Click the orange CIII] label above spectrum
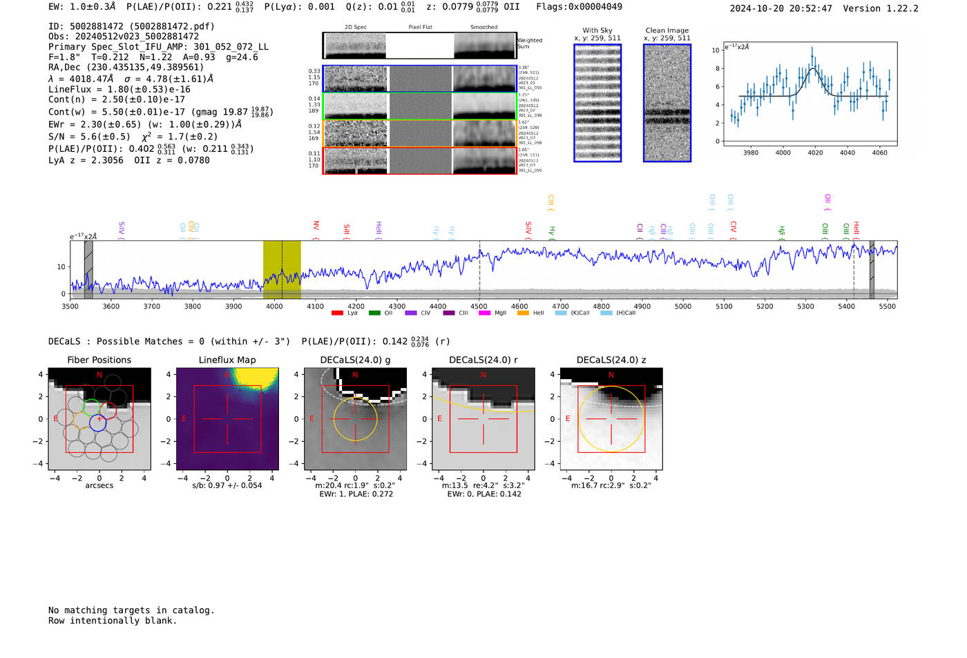967x658 pixels. point(550,202)
